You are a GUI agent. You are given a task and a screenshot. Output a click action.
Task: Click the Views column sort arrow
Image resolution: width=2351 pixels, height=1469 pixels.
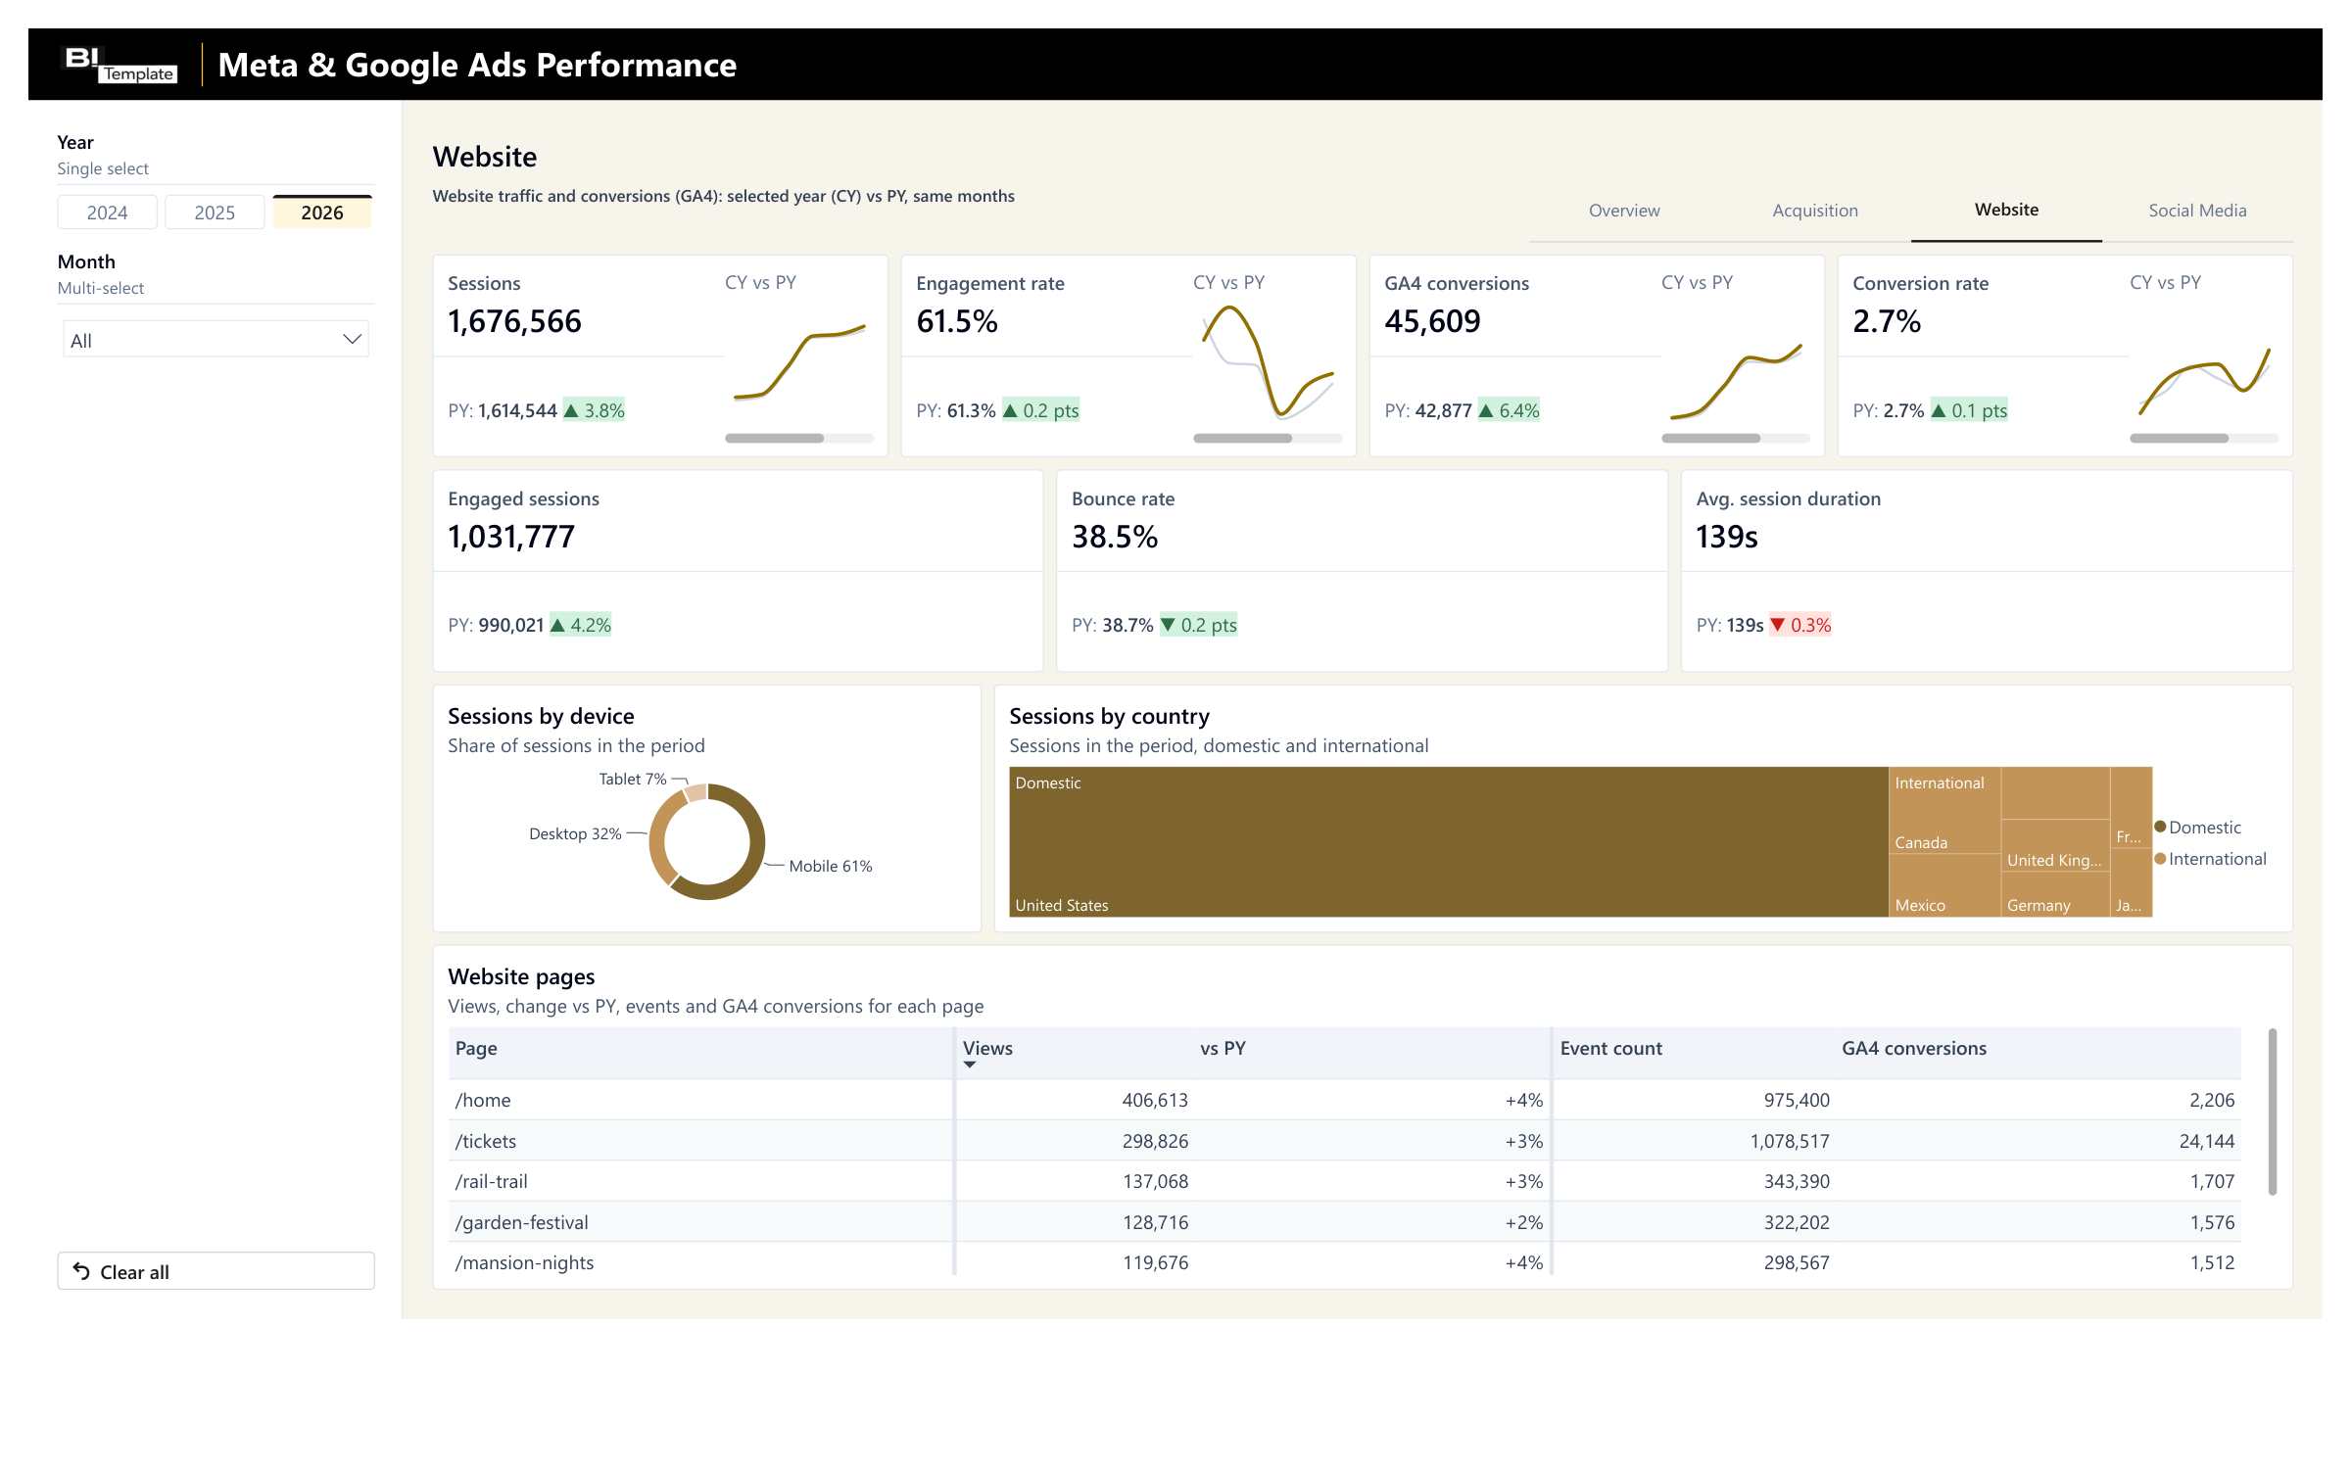click(970, 1065)
